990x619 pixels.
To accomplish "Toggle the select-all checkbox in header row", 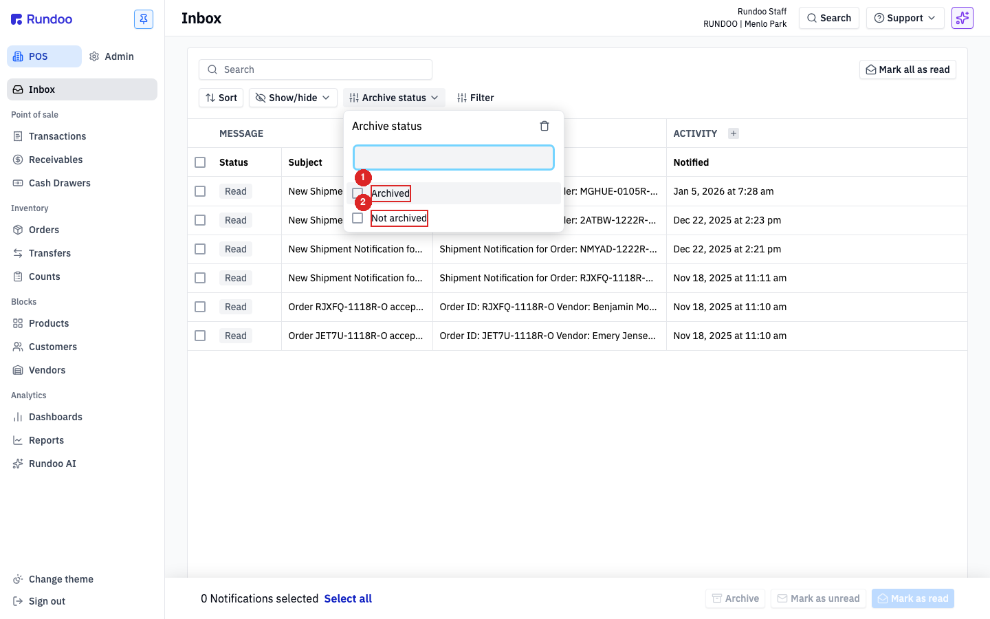I will 200,162.
